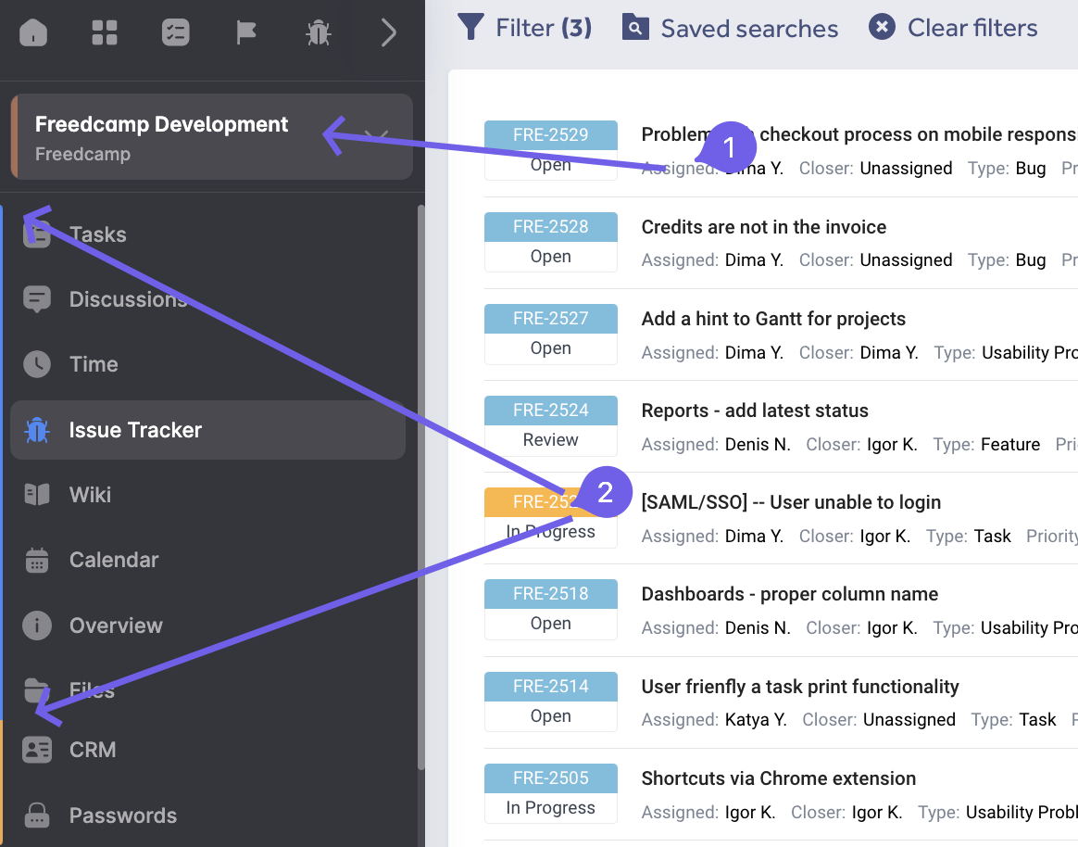Open the Time section
The image size is (1078, 847).
pyautogui.click(x=94, y=364)
